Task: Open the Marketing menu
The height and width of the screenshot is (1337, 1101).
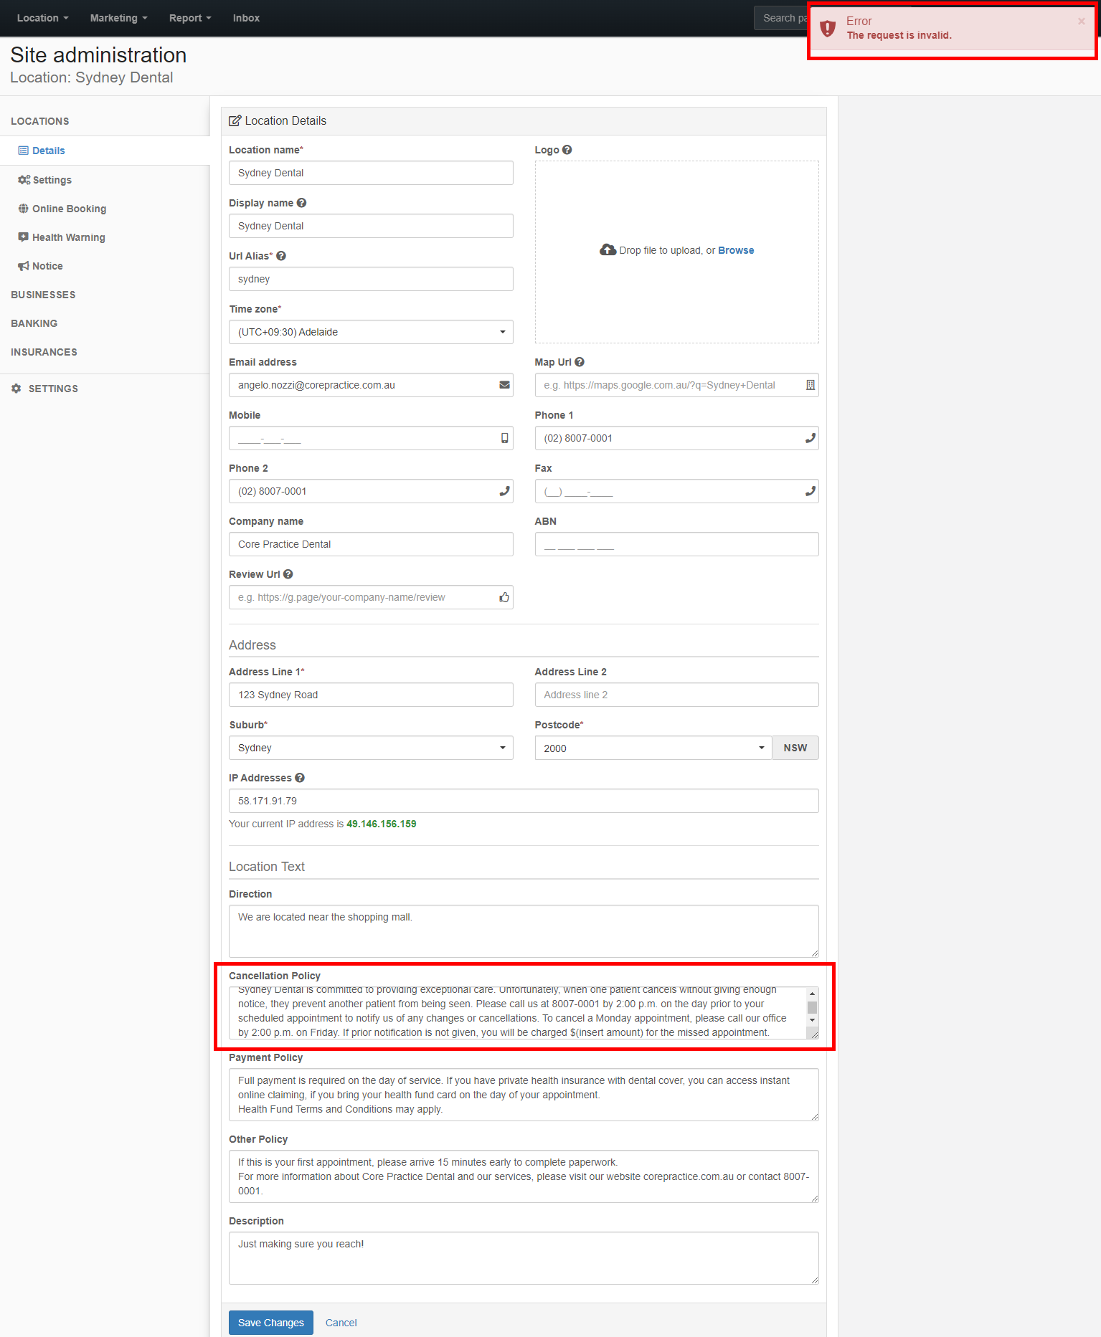Action: [x=118, y=18]
